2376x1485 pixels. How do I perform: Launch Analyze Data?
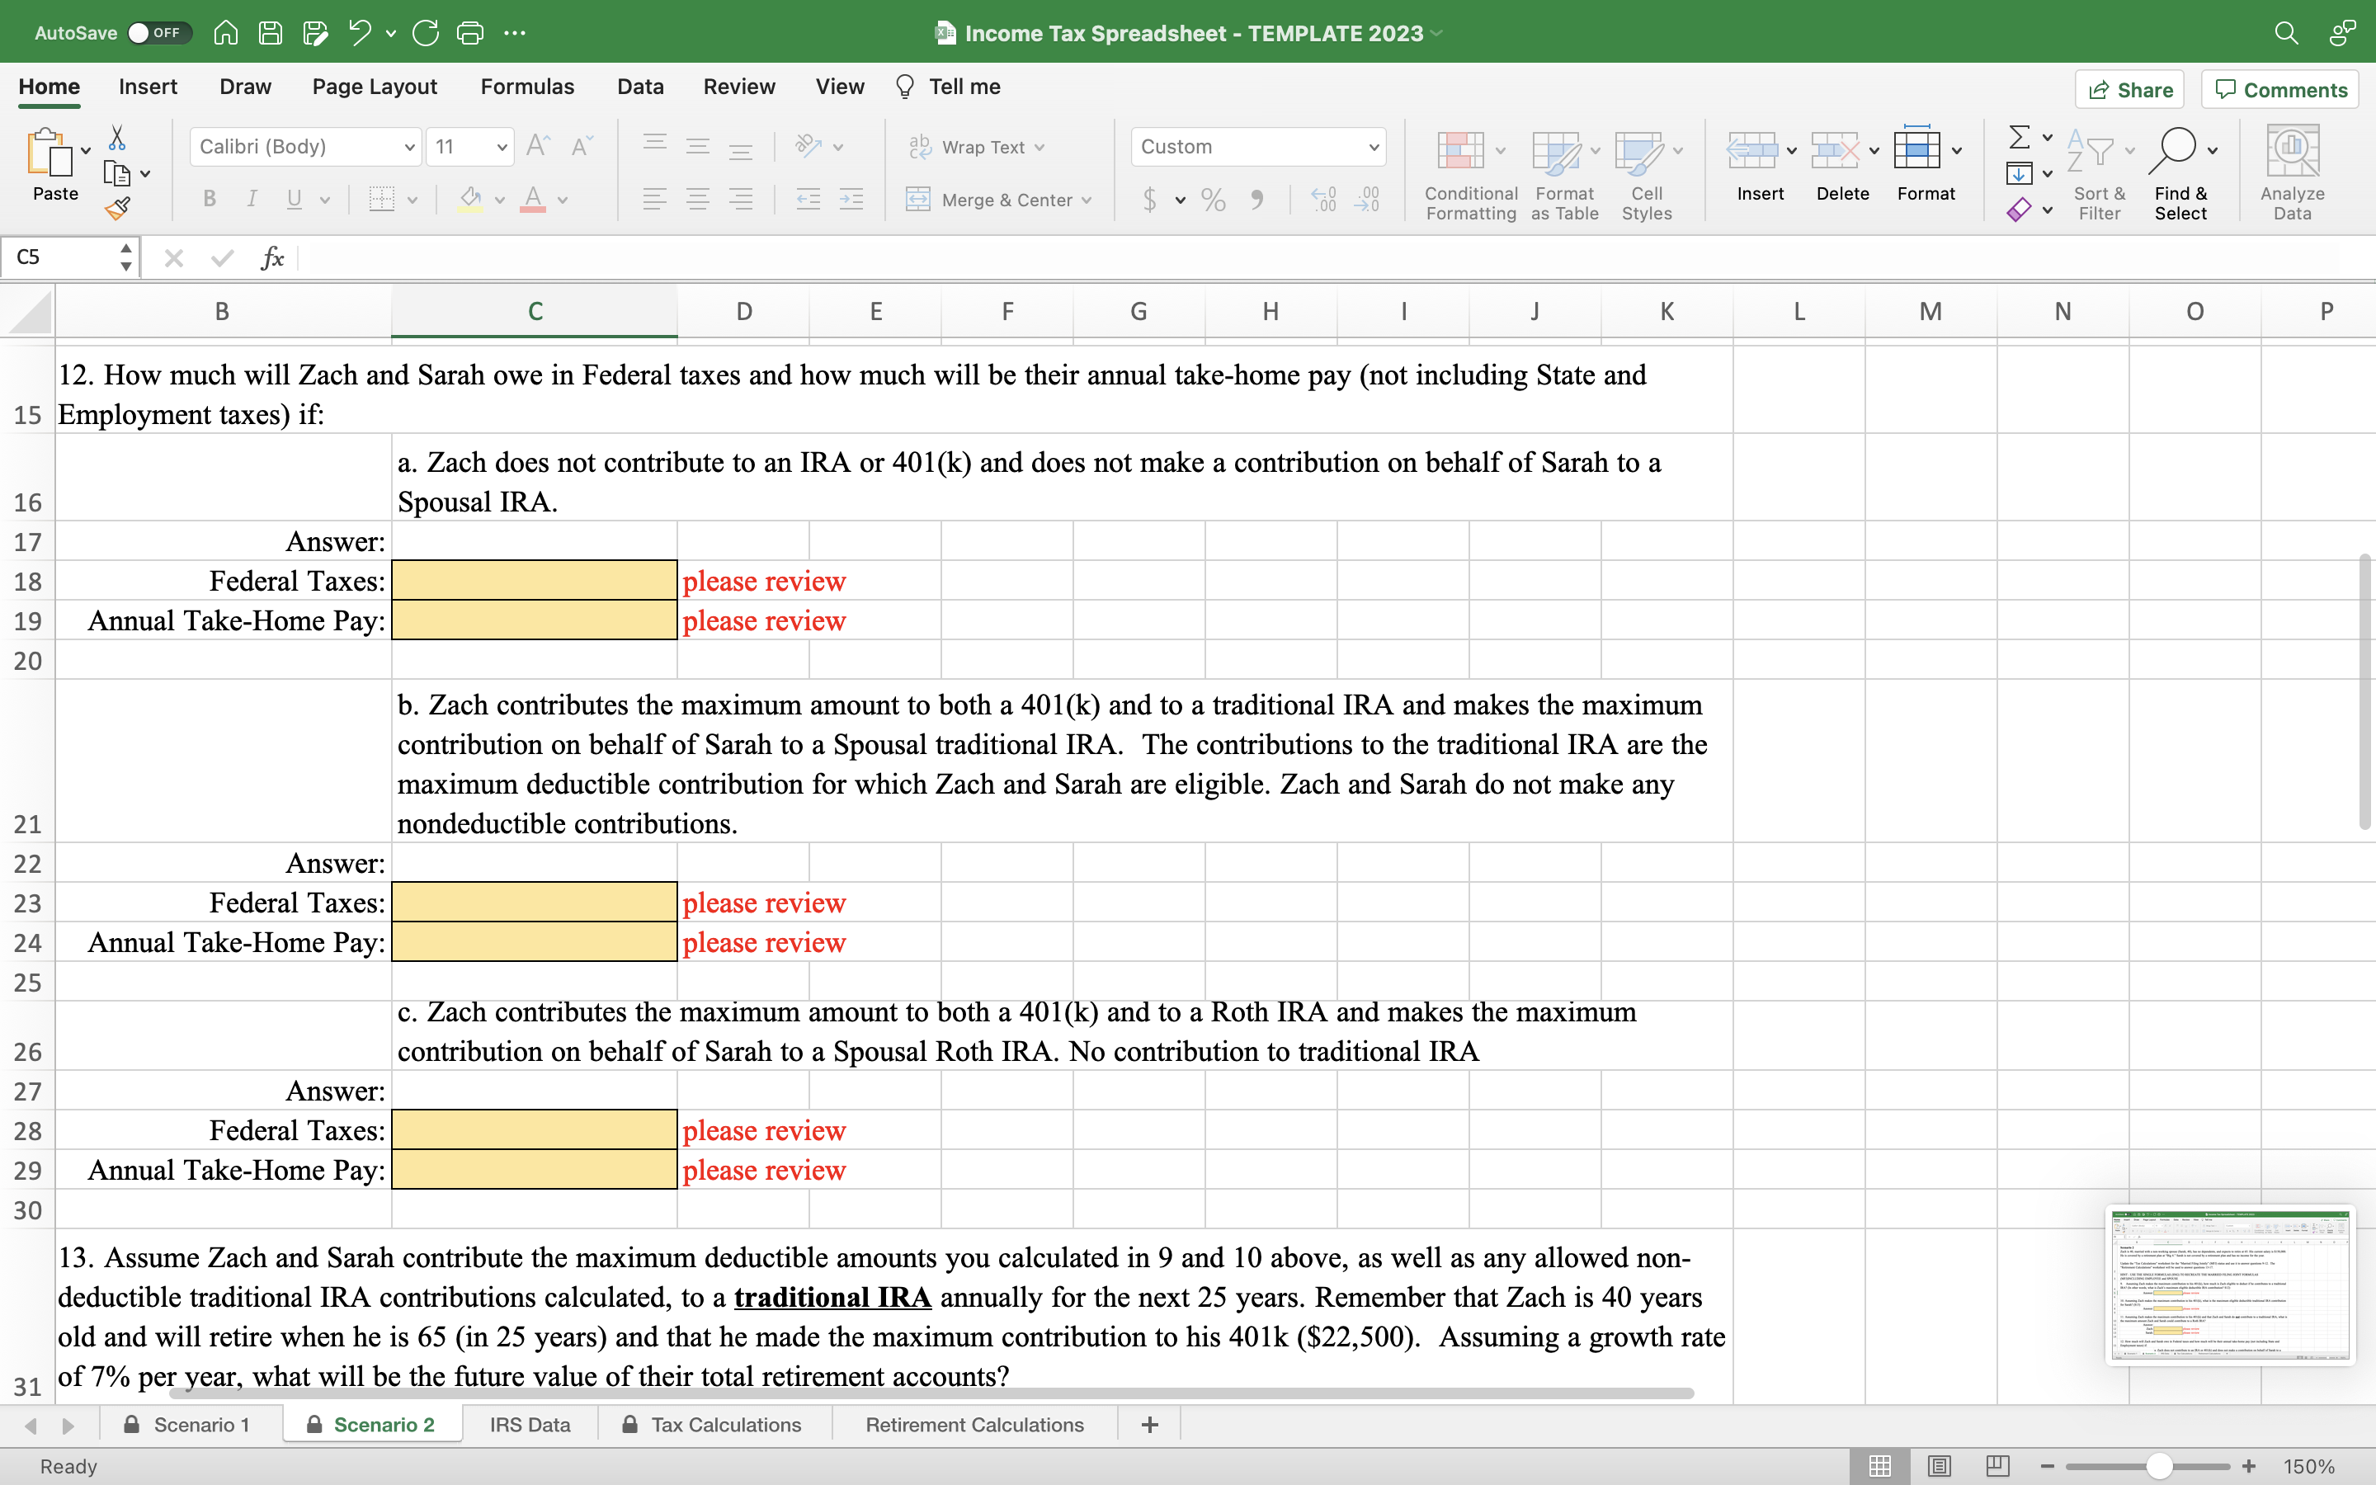tap(2292, 172)
